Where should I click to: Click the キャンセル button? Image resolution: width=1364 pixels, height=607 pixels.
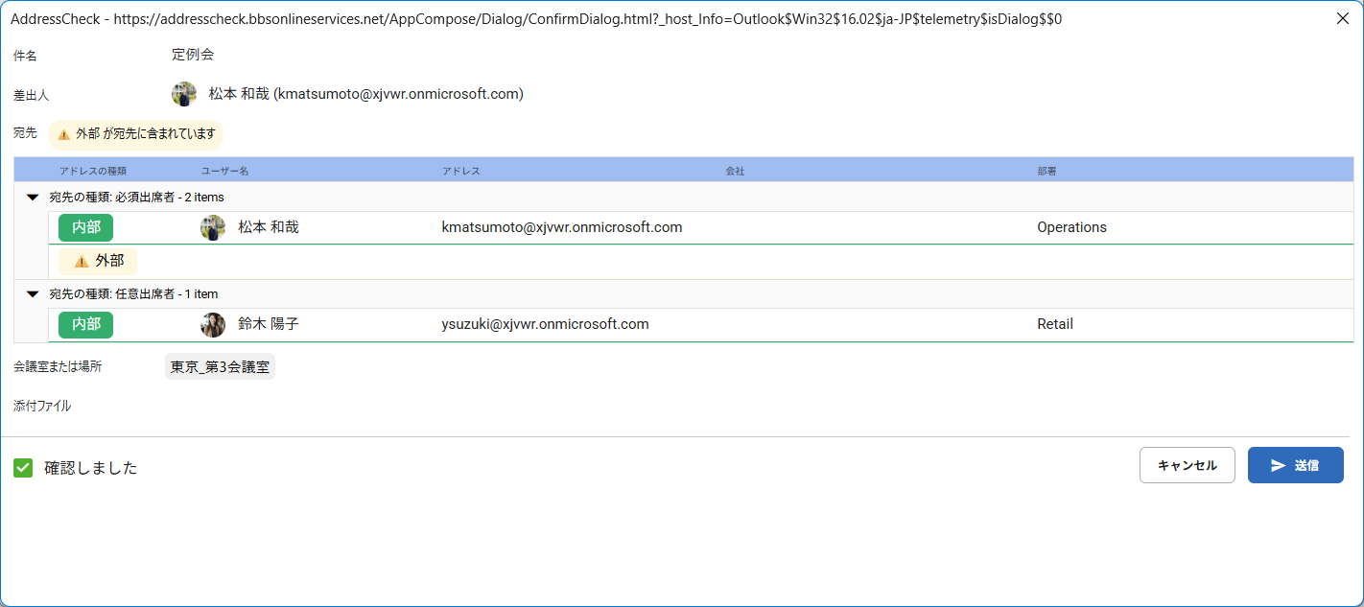1188,465
